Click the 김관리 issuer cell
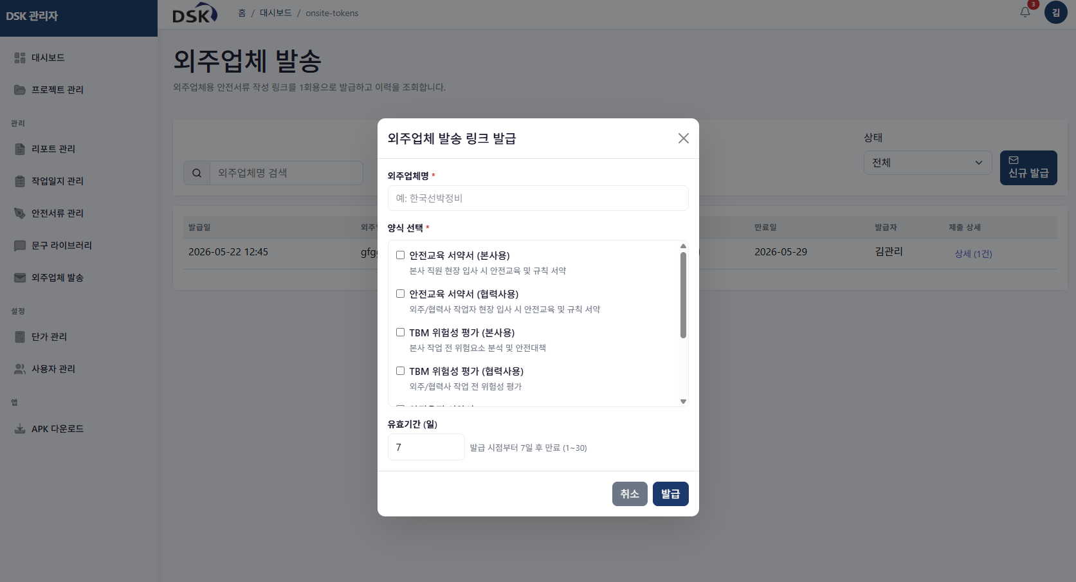 pos(889,251)
